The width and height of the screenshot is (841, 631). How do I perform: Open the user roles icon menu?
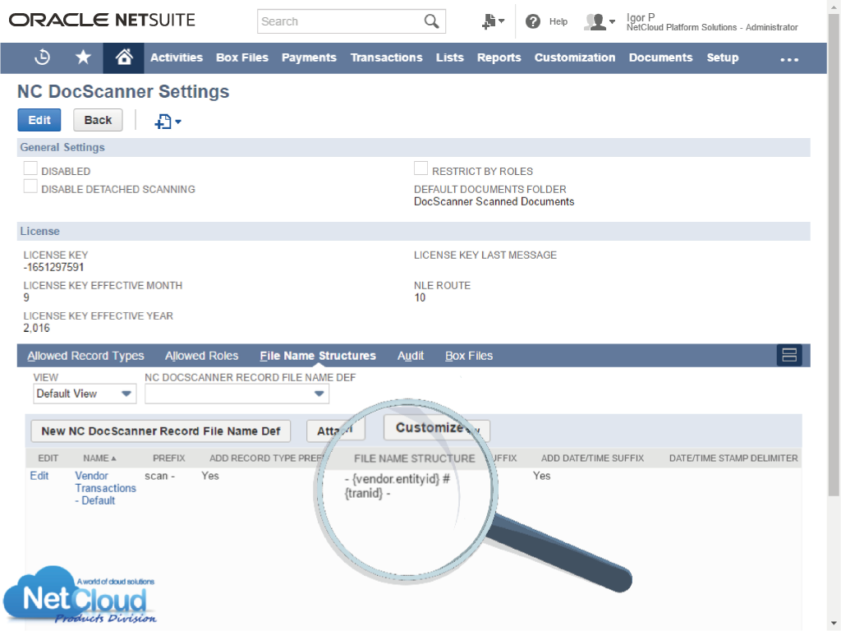click(599, 21)
